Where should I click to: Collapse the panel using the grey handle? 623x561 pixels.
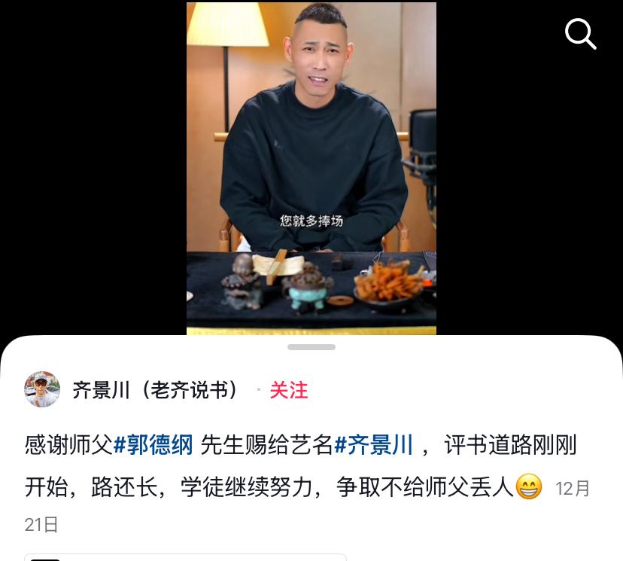311,347
